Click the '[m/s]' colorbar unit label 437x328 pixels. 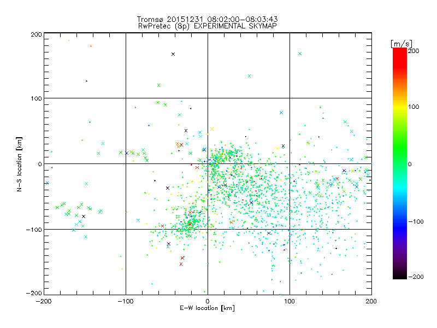(x=401, y=44)
